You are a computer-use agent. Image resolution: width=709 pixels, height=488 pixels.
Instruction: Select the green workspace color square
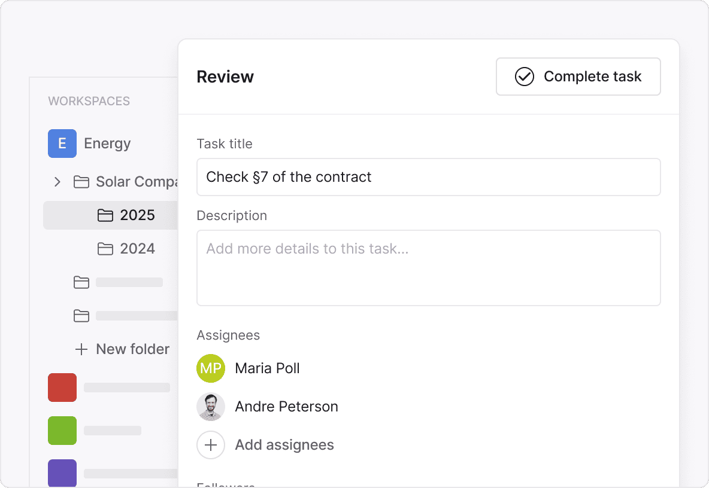62,431
